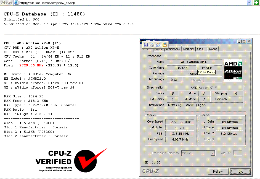
Task: Click the Refresh button
Action: [x=218, y=171]
